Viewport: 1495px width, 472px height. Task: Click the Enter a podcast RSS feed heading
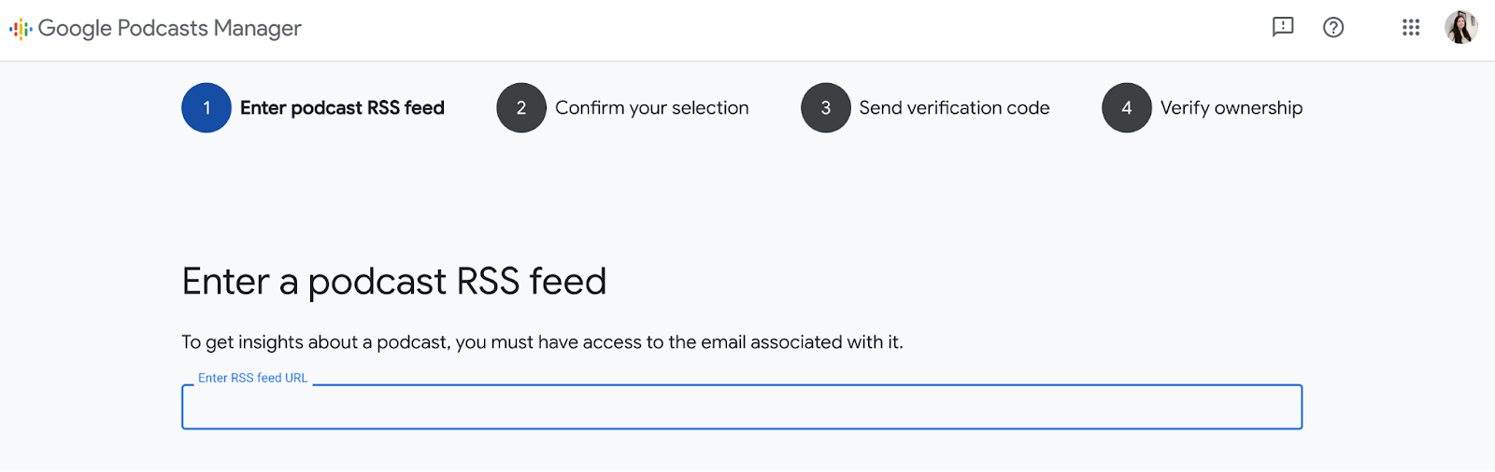click(394, 281)
